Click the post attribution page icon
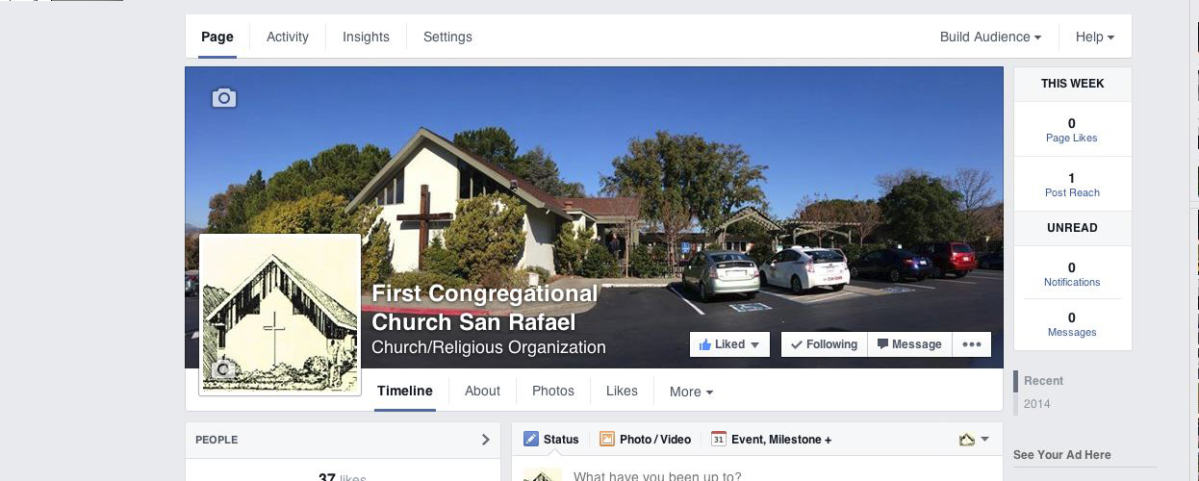The image size is (1199, 481). [x=967, y=440]
